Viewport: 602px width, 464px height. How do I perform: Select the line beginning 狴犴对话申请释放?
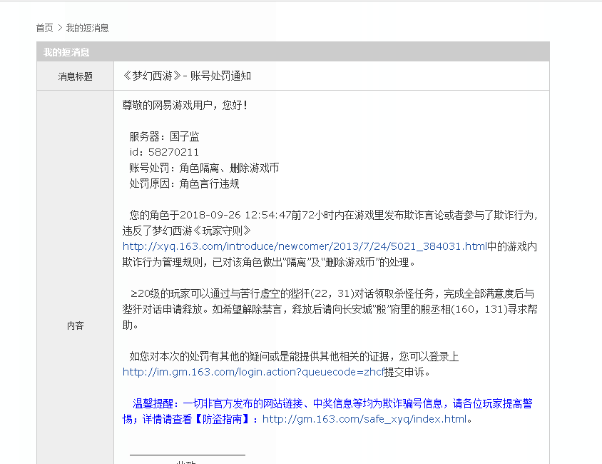pos(330,309)
